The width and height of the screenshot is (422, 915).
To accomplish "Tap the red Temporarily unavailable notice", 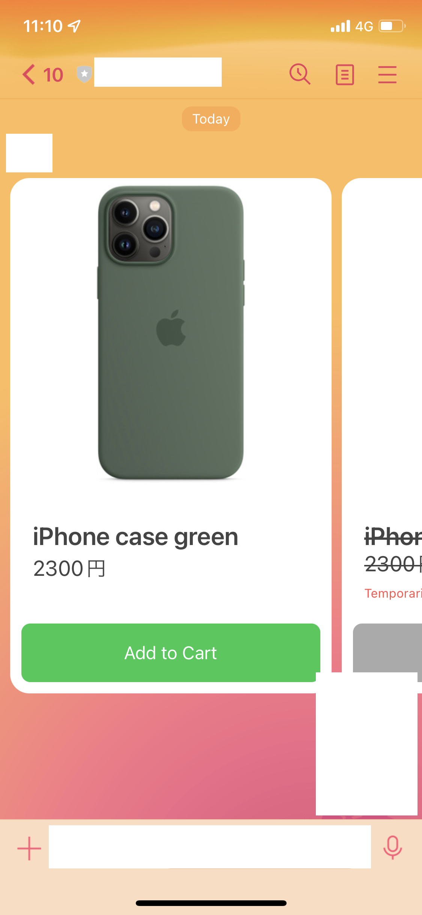I will [393, 593].
